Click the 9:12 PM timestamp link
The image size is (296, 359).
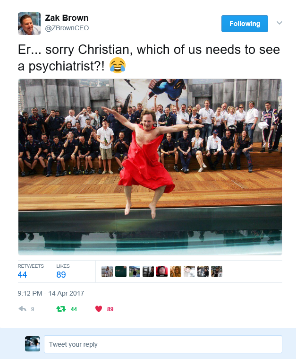(51, 293)
